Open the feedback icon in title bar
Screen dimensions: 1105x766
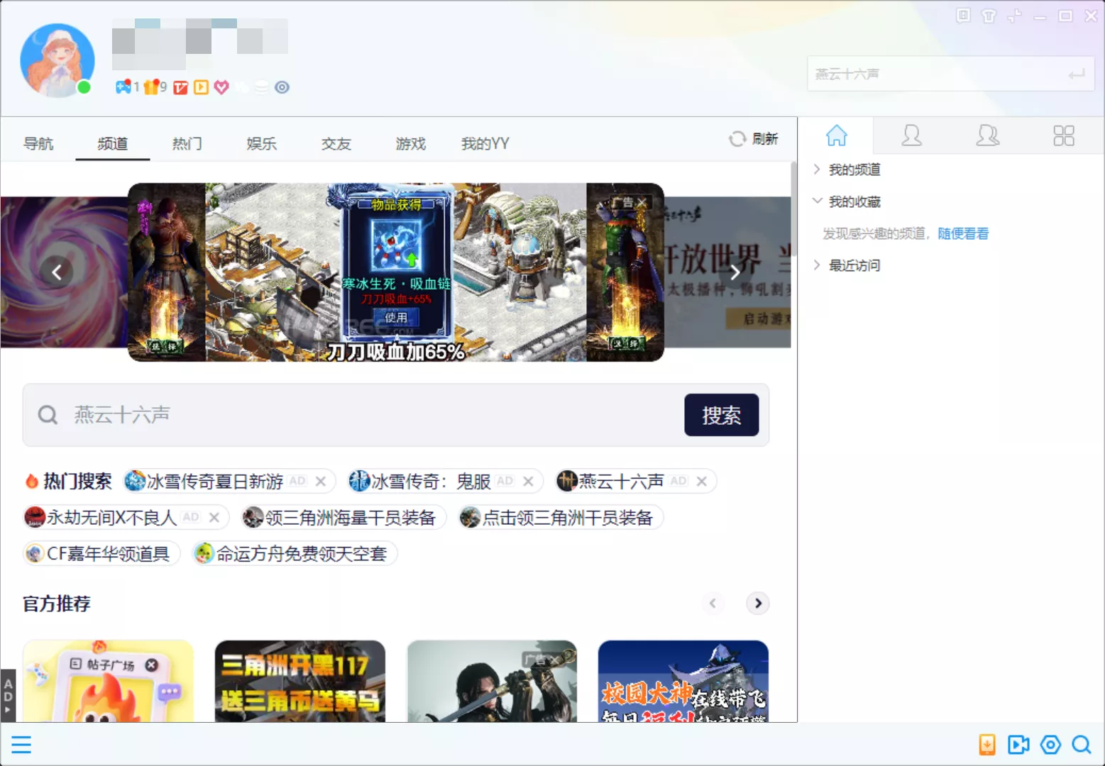pos(963,16)
